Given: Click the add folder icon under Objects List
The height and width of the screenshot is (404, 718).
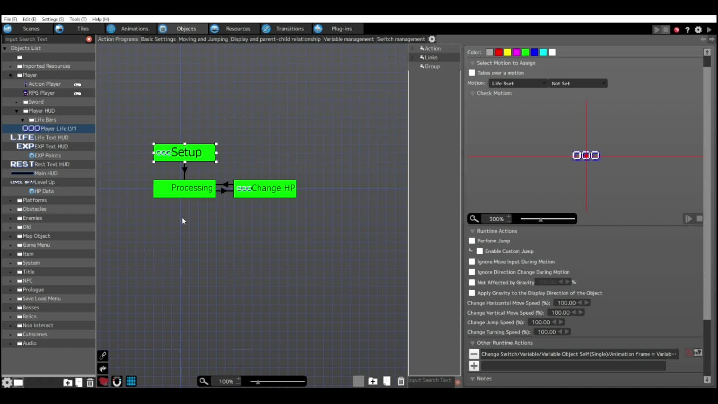Looking at the screenshot, I should (x=68, y=383).
